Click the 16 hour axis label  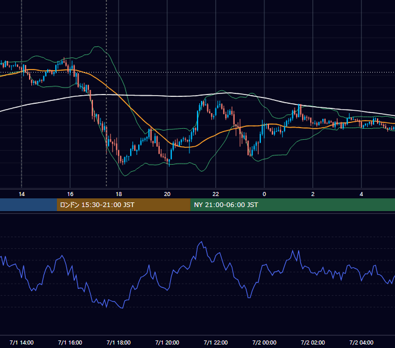(x=70, y=194)
